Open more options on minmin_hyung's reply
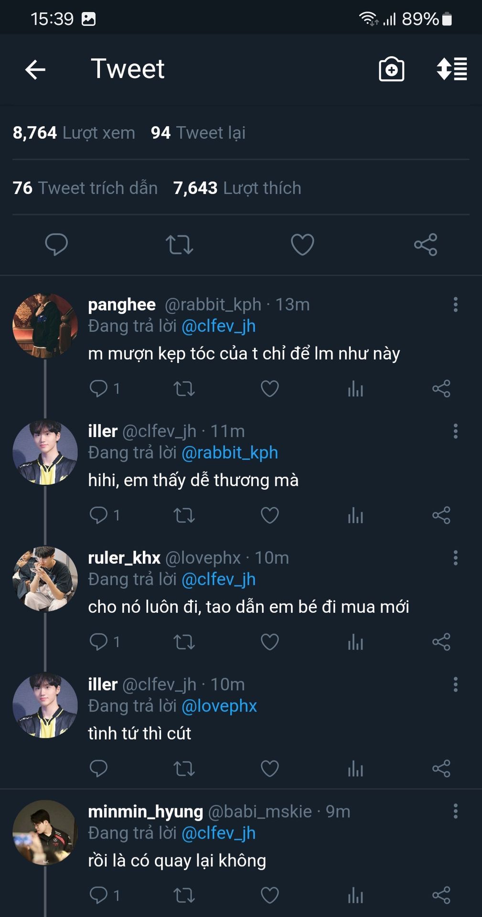 point(455,811)
